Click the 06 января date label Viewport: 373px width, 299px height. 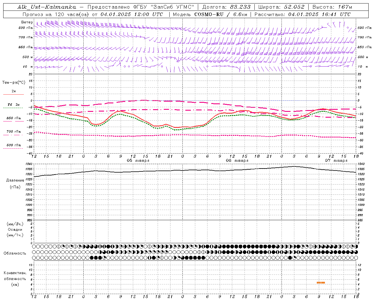pyautogui.click(x=237, y=161)
